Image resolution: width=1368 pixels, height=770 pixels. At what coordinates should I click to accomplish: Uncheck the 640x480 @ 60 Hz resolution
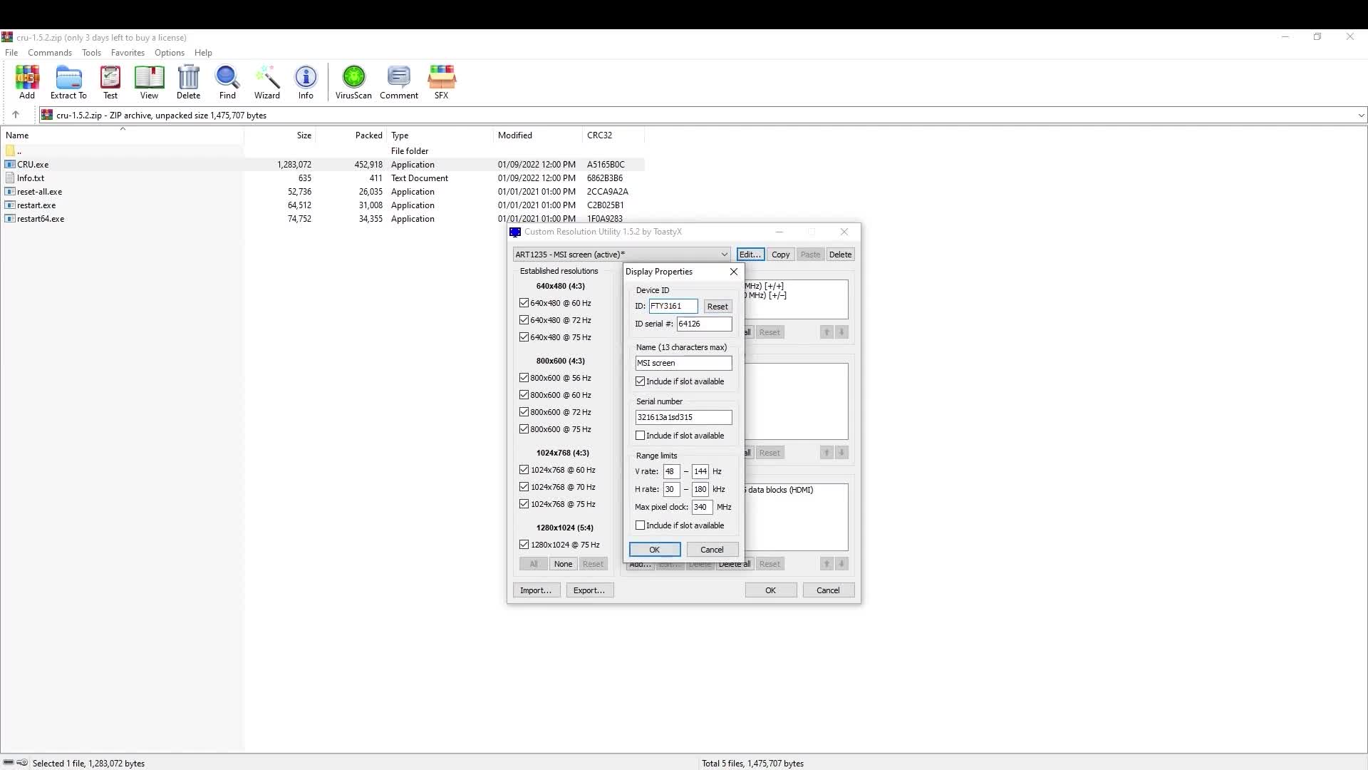pos(524,303)
